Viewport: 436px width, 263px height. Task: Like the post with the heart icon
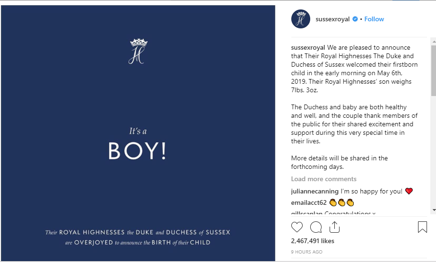[x=296, y=227]
